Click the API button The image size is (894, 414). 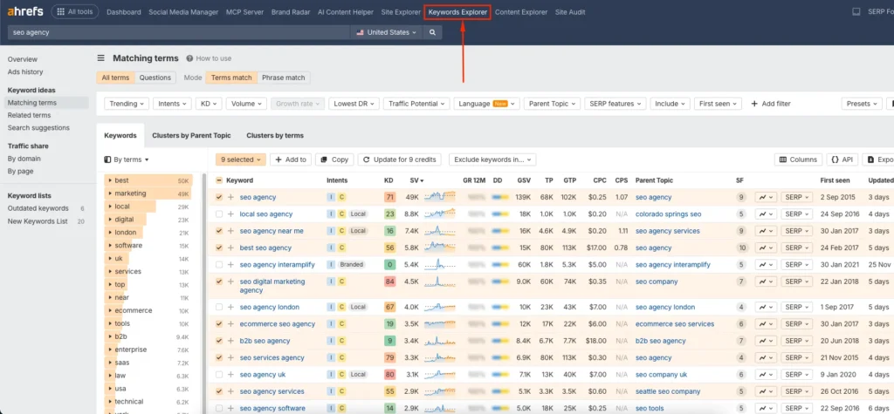842,159
